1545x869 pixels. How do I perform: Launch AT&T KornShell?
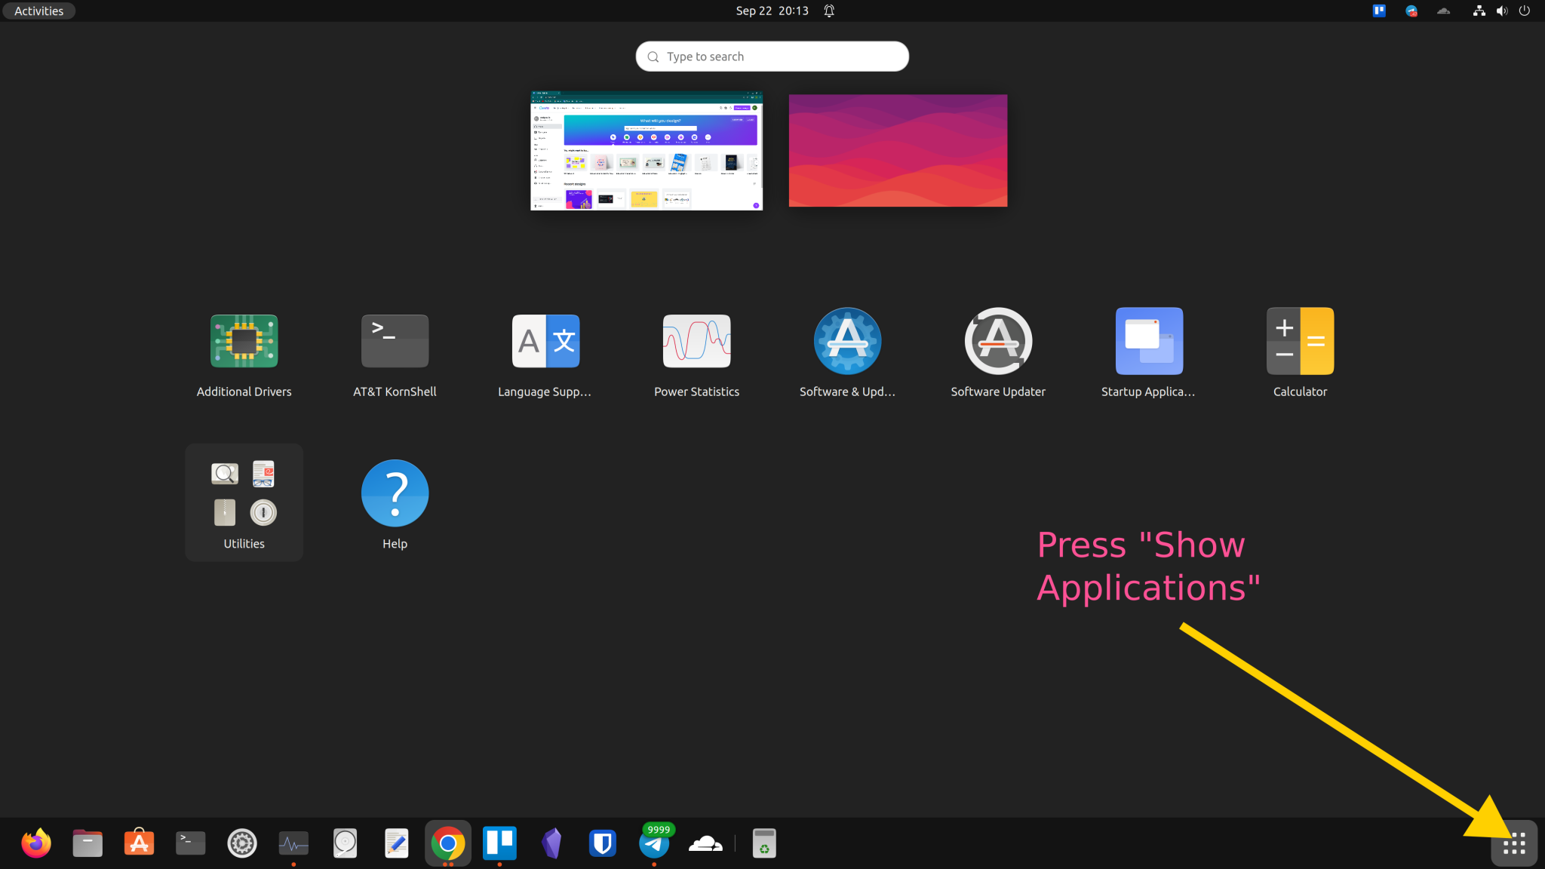click(394, 341)
